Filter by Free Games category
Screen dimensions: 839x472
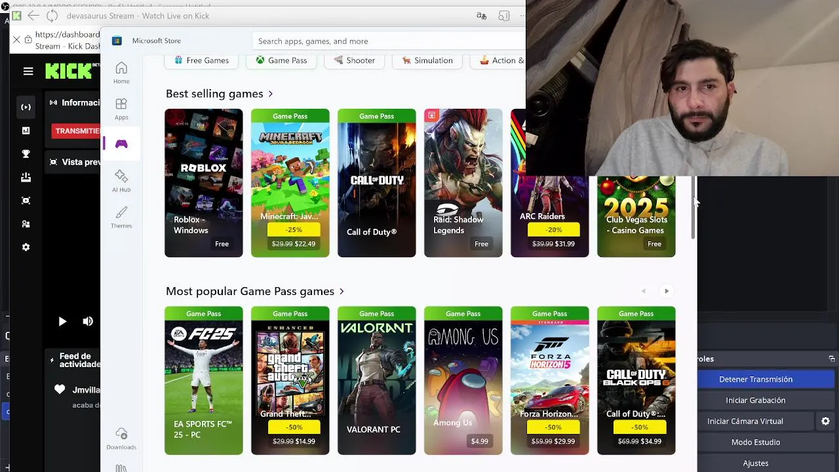201,60
